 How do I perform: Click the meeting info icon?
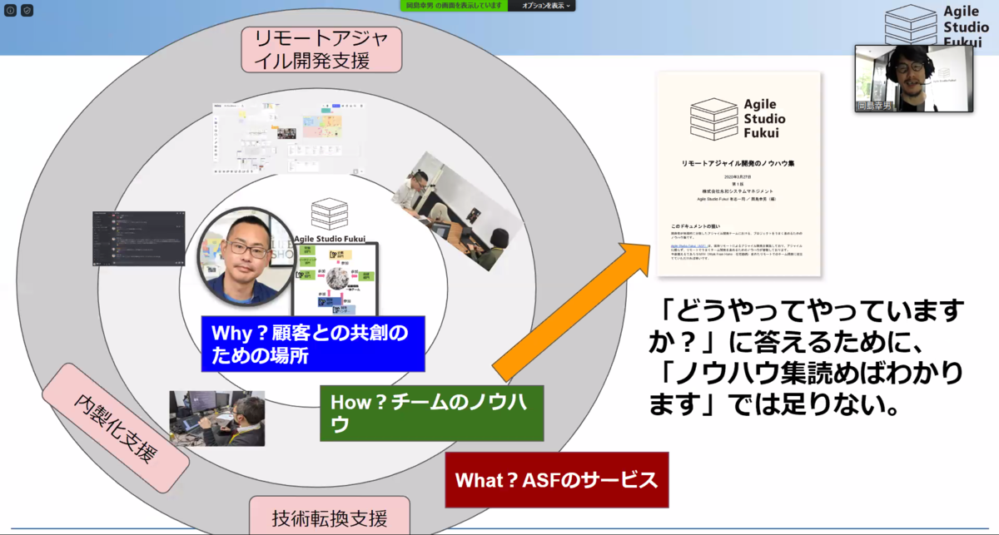click(x=11, y=11)
